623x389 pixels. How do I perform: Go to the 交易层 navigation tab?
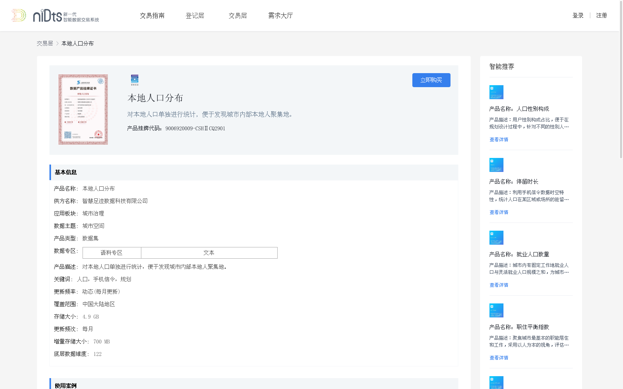[238, 16]
